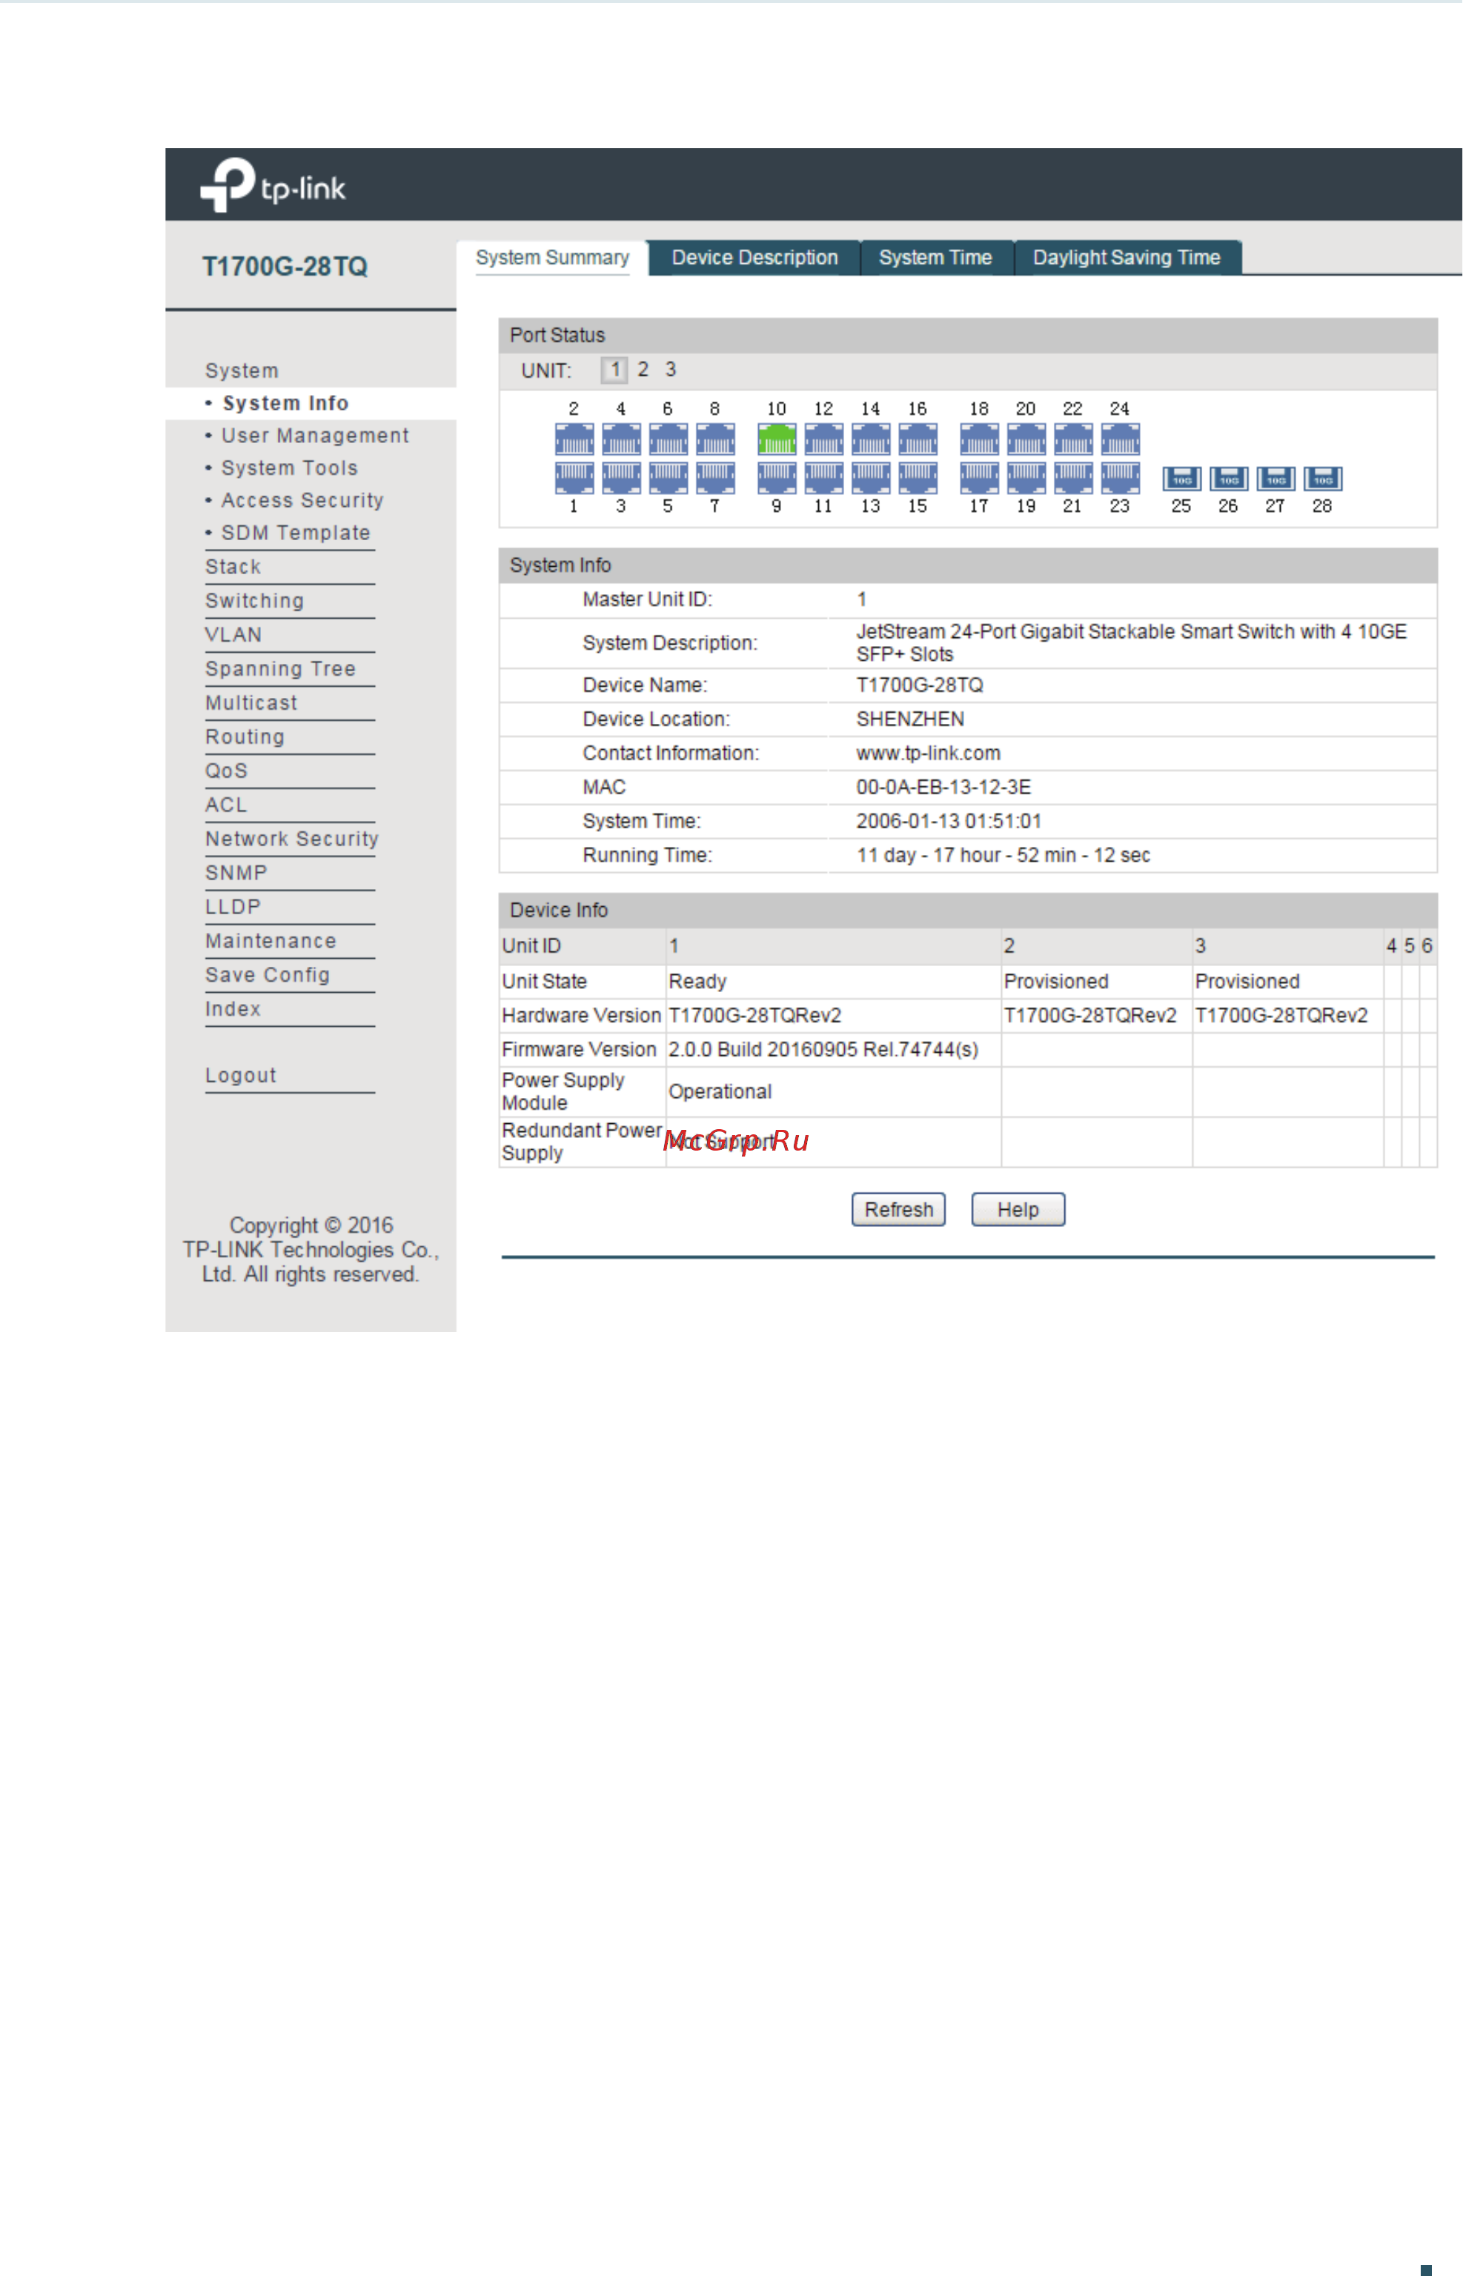1463x2279 pixels.
Task: Switch to the System Time tab
Action: 936,259
